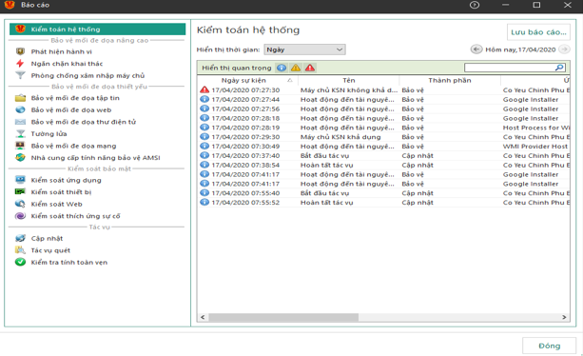The height and width of the screenshot is (356, 583).
Task: Click the horizontal scrollbar thumb
Action: (x=283, y=317)
